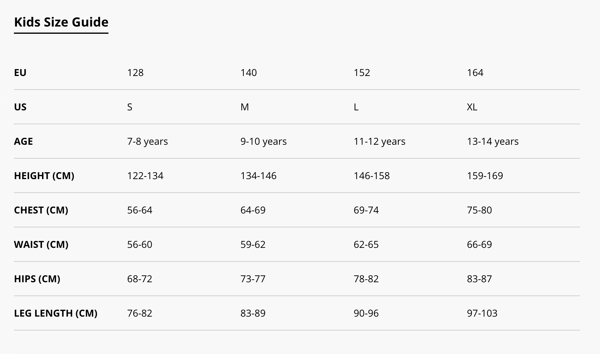Click the chest value 75-80
Viewport: 600px width, 354px height.
click(479, 210)
